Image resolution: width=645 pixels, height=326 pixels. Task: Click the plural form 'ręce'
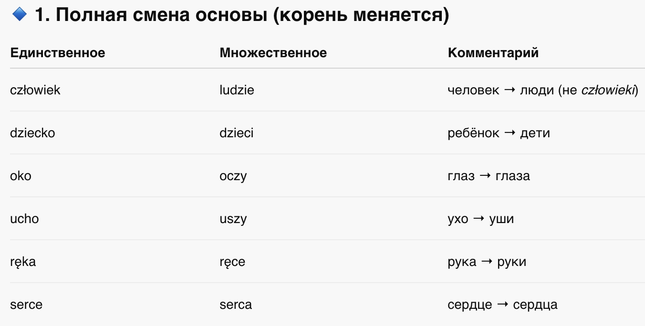coord(232,262)
